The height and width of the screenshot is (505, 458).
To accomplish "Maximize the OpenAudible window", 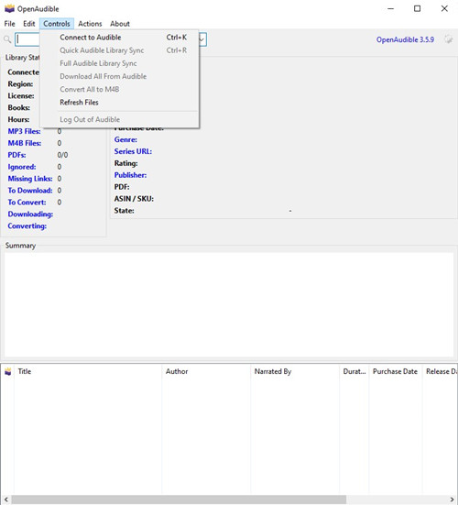I will point(417,8).
